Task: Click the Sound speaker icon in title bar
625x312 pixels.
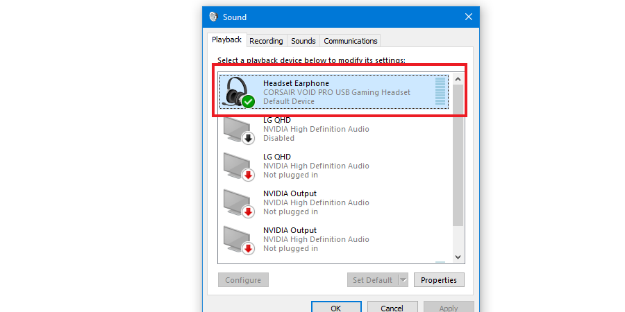Action: click(214, 17)
